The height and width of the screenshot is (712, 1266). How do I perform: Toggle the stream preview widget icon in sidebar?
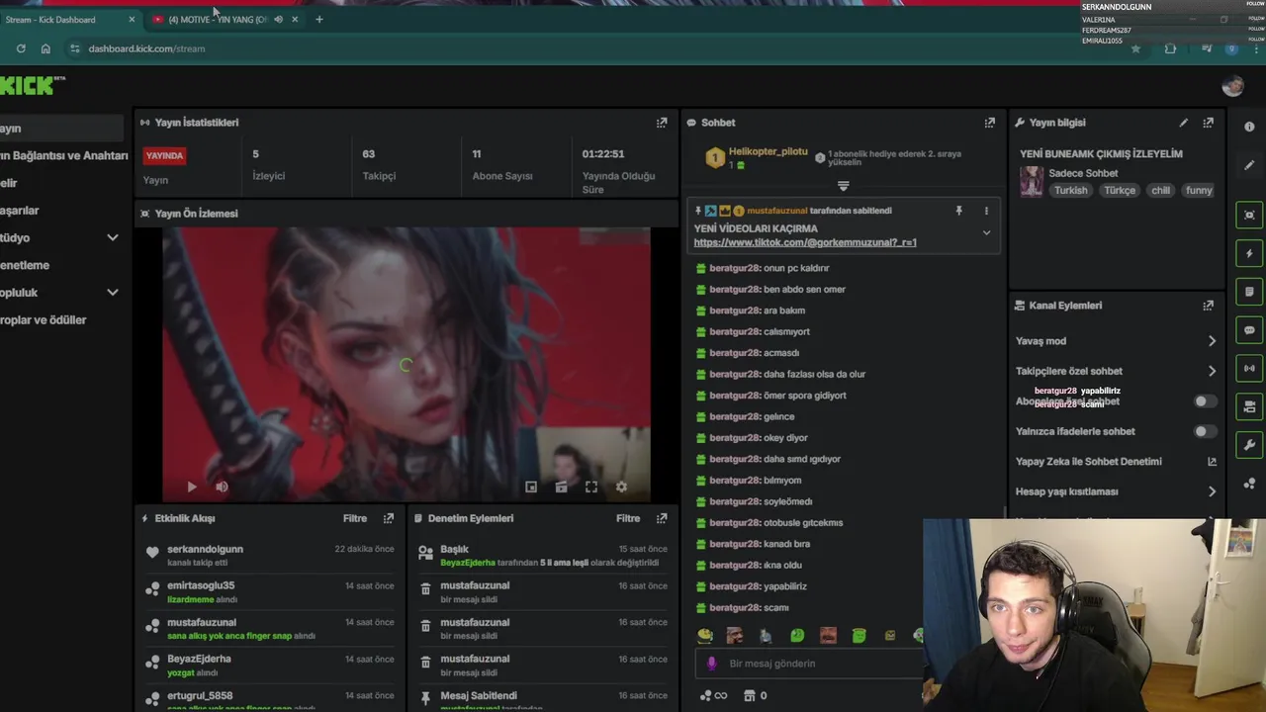pos(1249,215)
